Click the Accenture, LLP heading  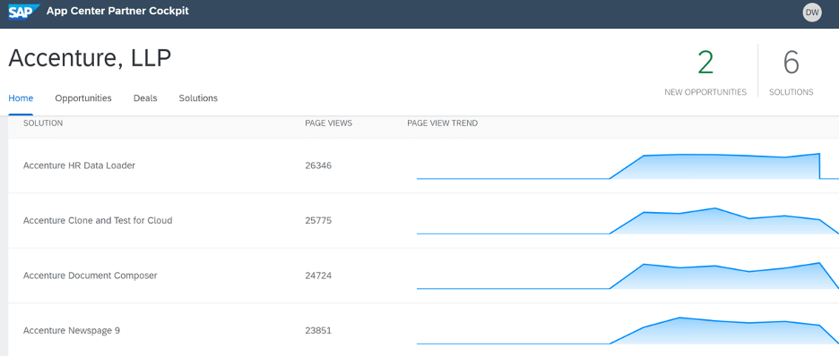pyautogui.click(x=90, y=59)
